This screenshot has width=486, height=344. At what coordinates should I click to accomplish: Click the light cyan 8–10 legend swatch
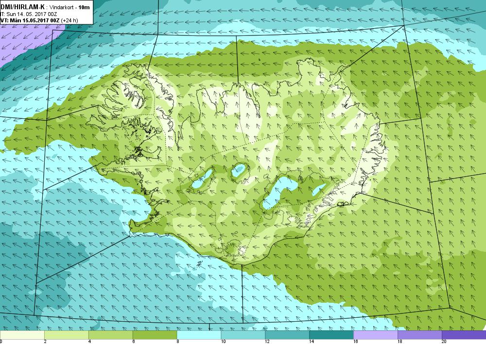199,335
